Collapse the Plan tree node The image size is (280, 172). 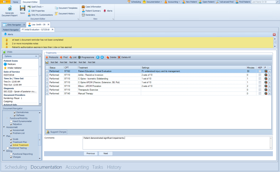click(4, 135)
